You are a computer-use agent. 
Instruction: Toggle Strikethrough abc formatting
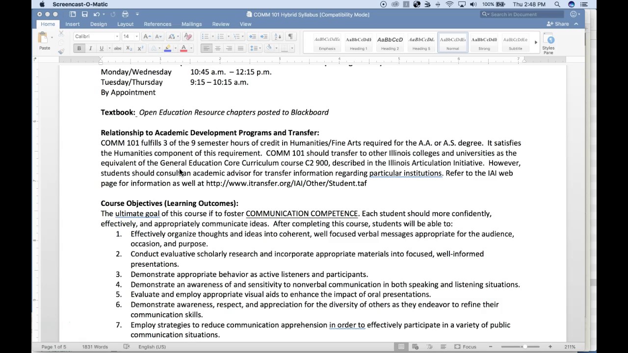117,48
